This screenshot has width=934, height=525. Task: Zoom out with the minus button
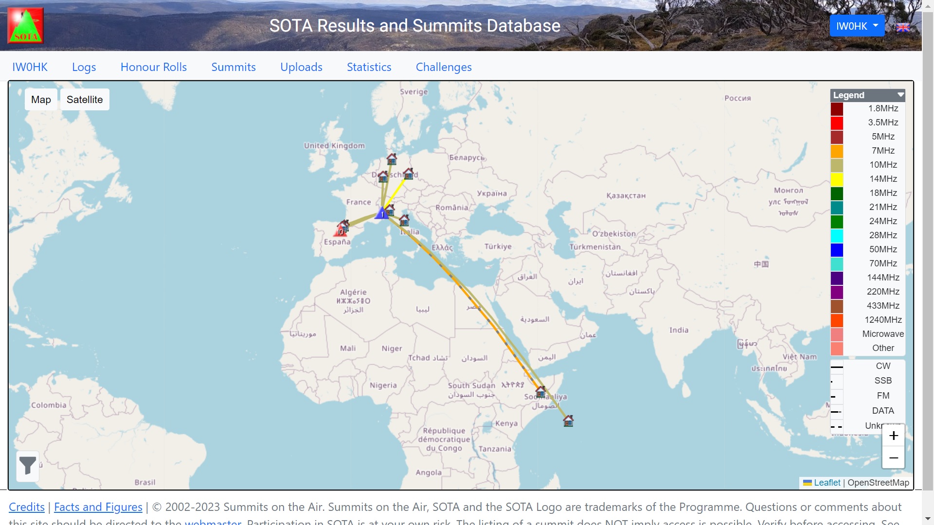click(893, 458)
